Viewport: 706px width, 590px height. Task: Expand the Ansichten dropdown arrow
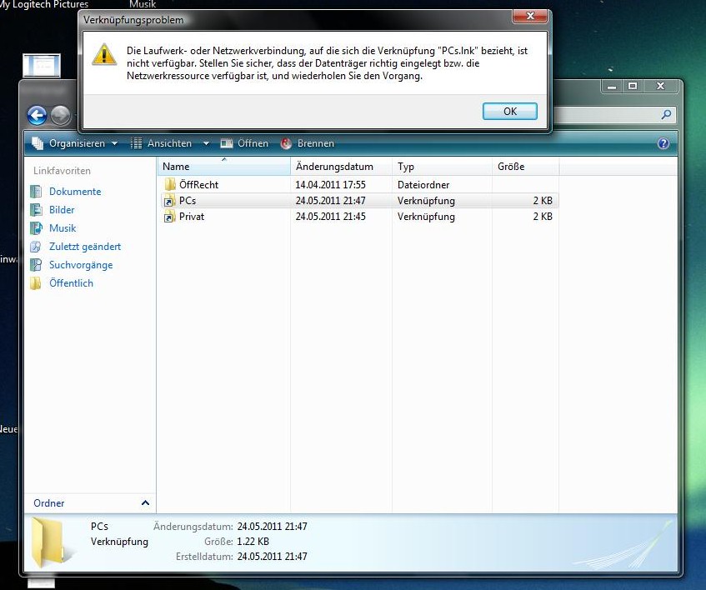[x=205, y=143]
